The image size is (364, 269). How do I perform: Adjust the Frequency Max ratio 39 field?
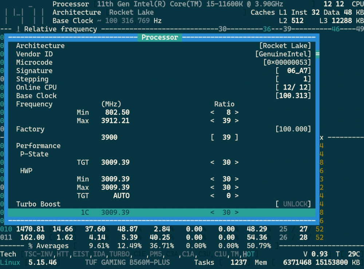click(225, 121)
